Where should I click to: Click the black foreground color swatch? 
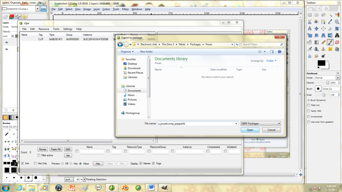pyautogui.click(x=321, y=63)
